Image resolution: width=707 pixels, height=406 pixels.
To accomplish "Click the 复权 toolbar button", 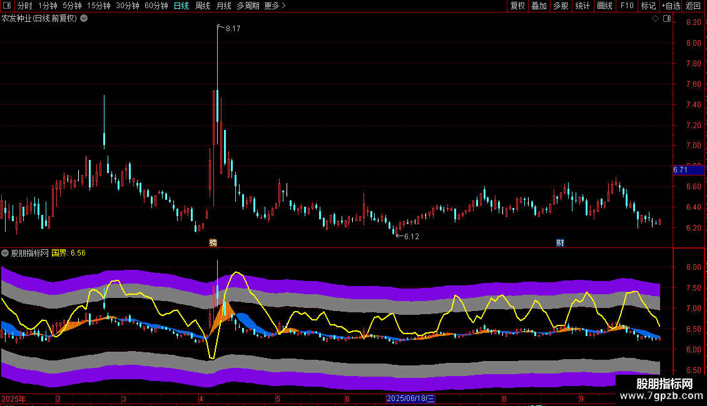I will pyautogui.click(x=517, y=6).
